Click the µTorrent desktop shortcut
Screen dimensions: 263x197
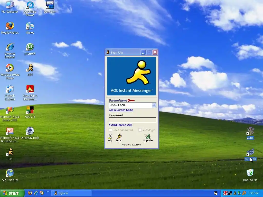click(30, 49)
